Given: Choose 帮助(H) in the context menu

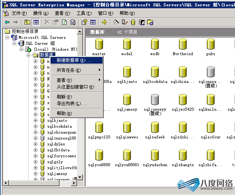Looking at the screenshot, I should point(77,114).
